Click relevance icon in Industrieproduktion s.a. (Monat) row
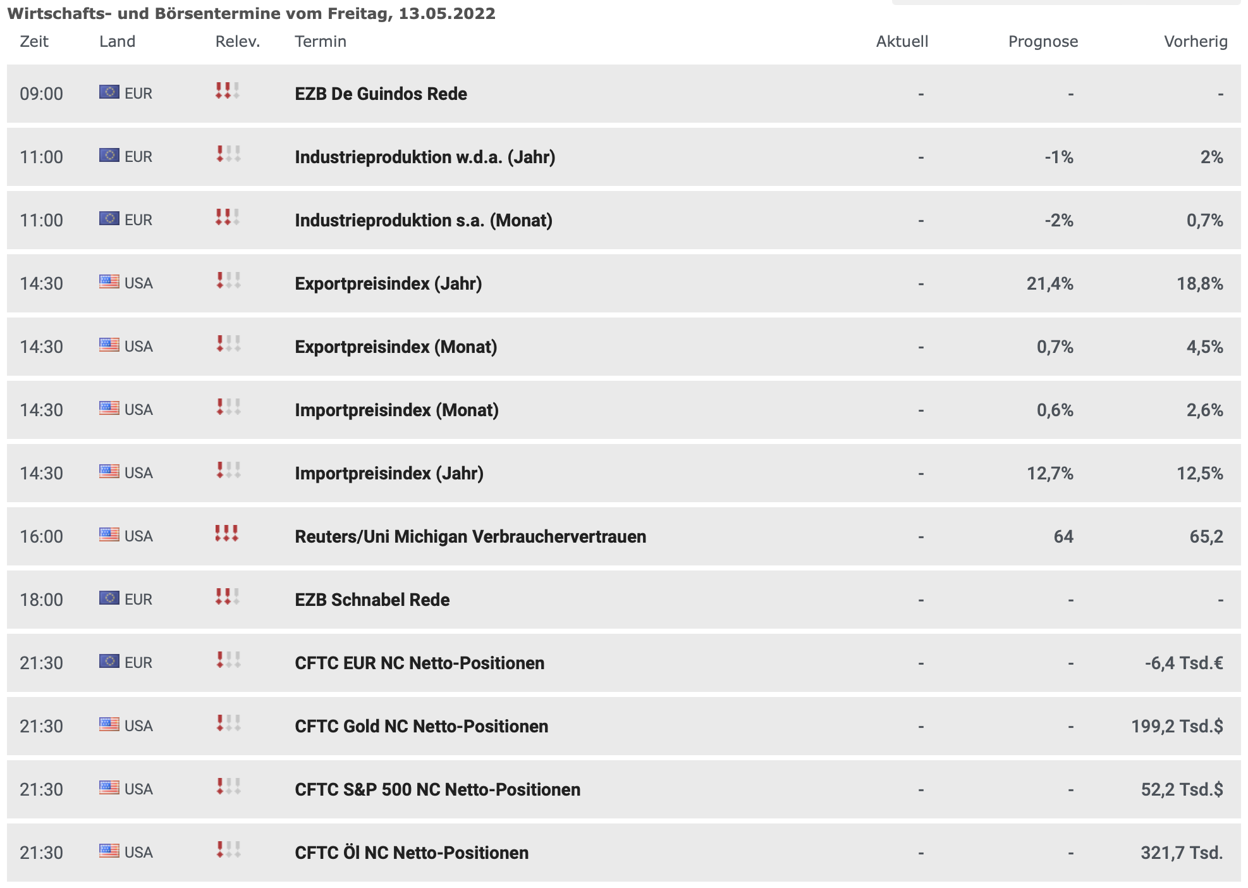 click(x=228, y=218)
